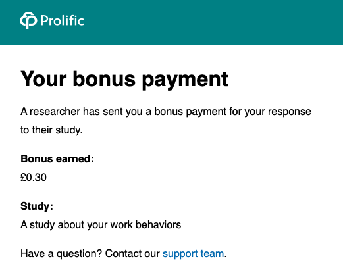
Task: Click the Prolific wordmark text
Action: 63,21
